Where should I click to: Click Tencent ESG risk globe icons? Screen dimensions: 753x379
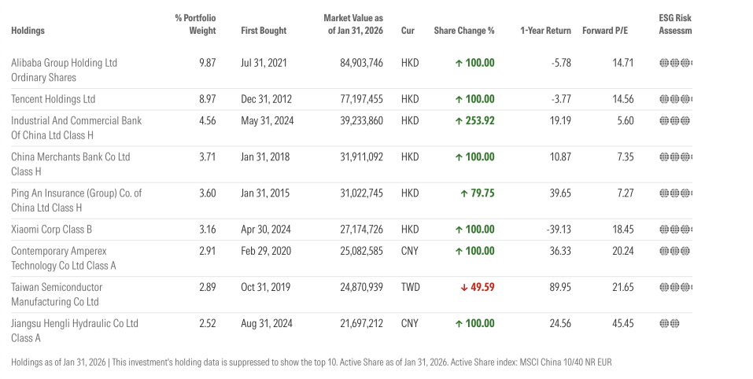(x=675, y=99)
